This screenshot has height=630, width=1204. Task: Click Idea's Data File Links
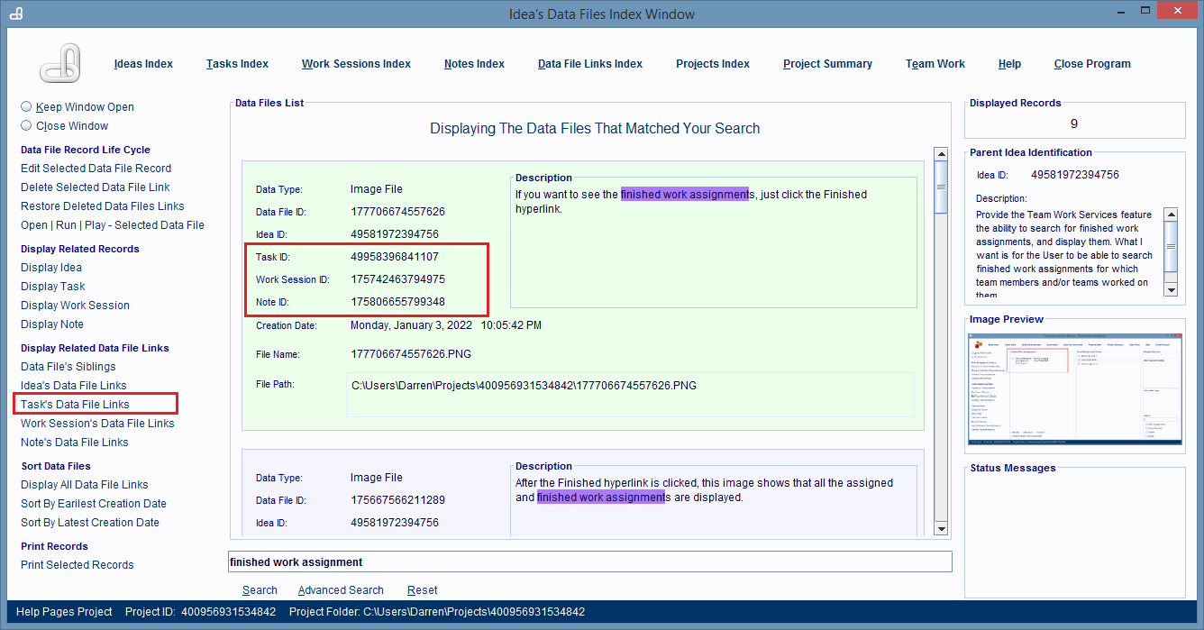pyautogui.click(x=74, y=386)
